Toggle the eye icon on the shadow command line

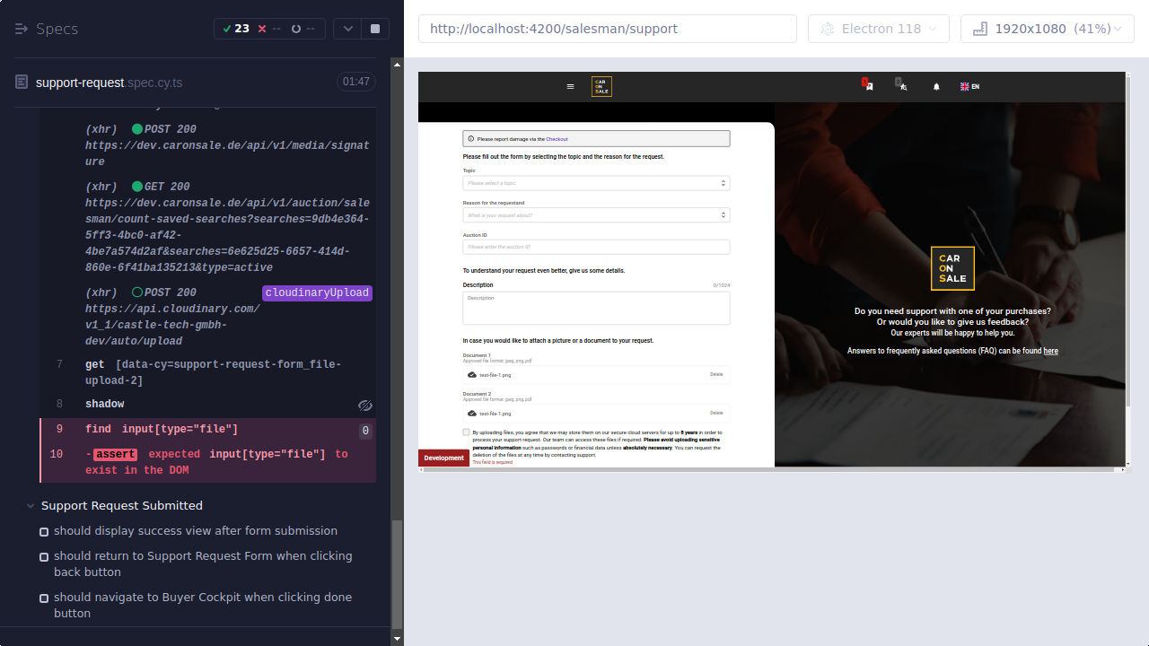pos(364,406)
